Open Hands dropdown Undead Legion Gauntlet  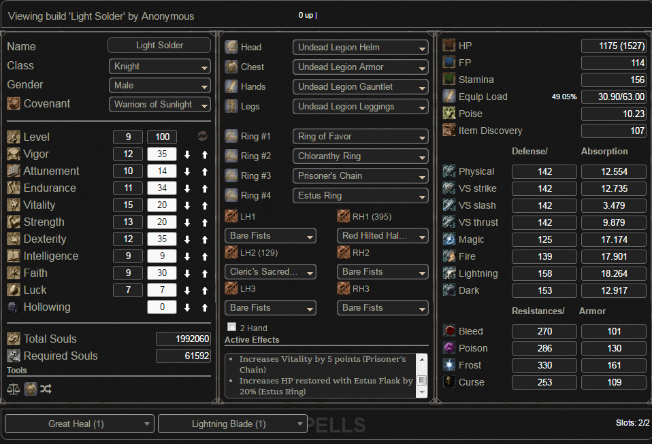point(361,87)
